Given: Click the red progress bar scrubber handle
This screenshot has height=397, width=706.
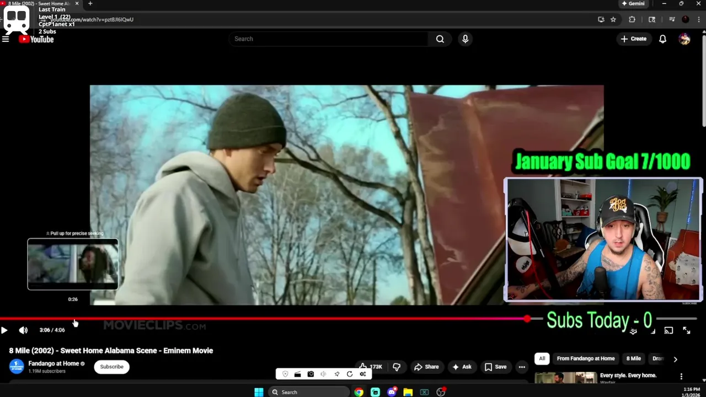Looking at the screenshot, I should coord(527,319).
